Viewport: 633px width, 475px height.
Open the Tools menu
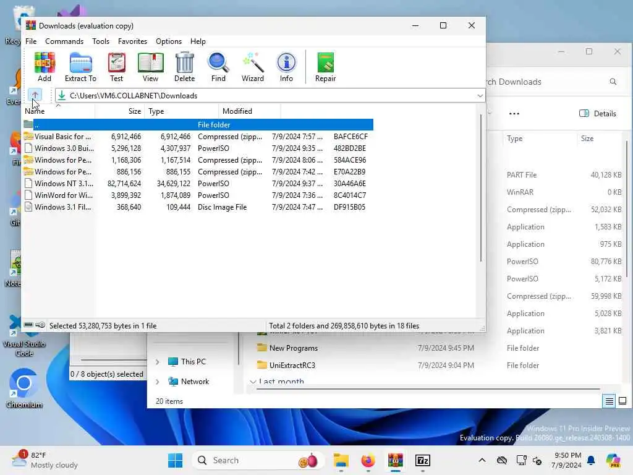(x=101, y=41)
